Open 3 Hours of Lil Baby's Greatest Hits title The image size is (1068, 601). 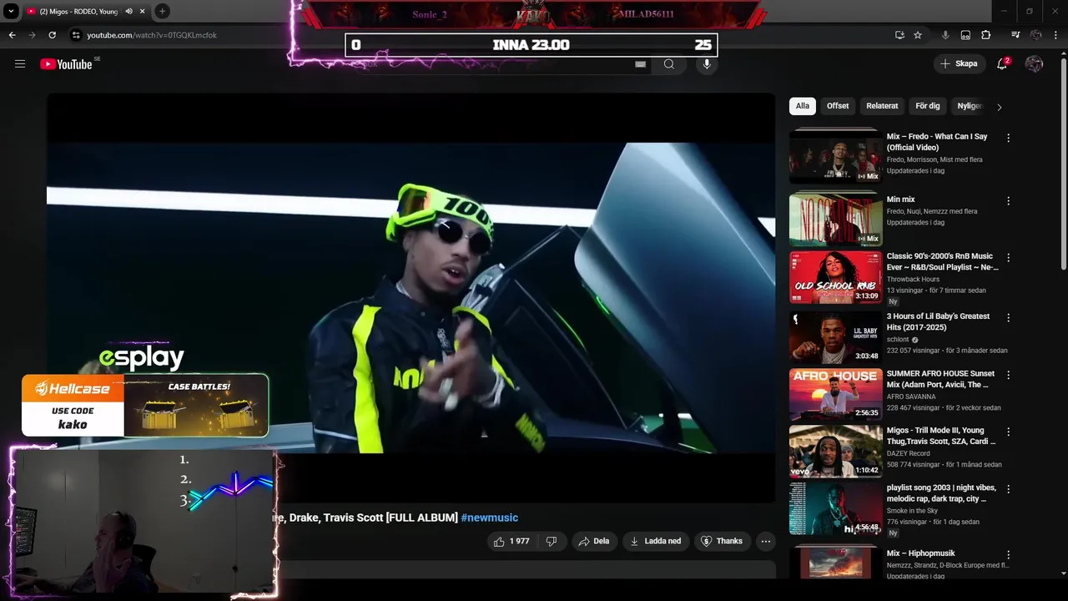coord(938,321)
